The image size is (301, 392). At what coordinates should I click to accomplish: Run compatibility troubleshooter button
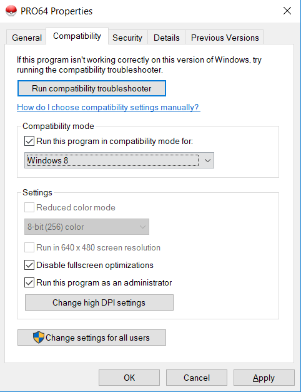coord(92,88)
